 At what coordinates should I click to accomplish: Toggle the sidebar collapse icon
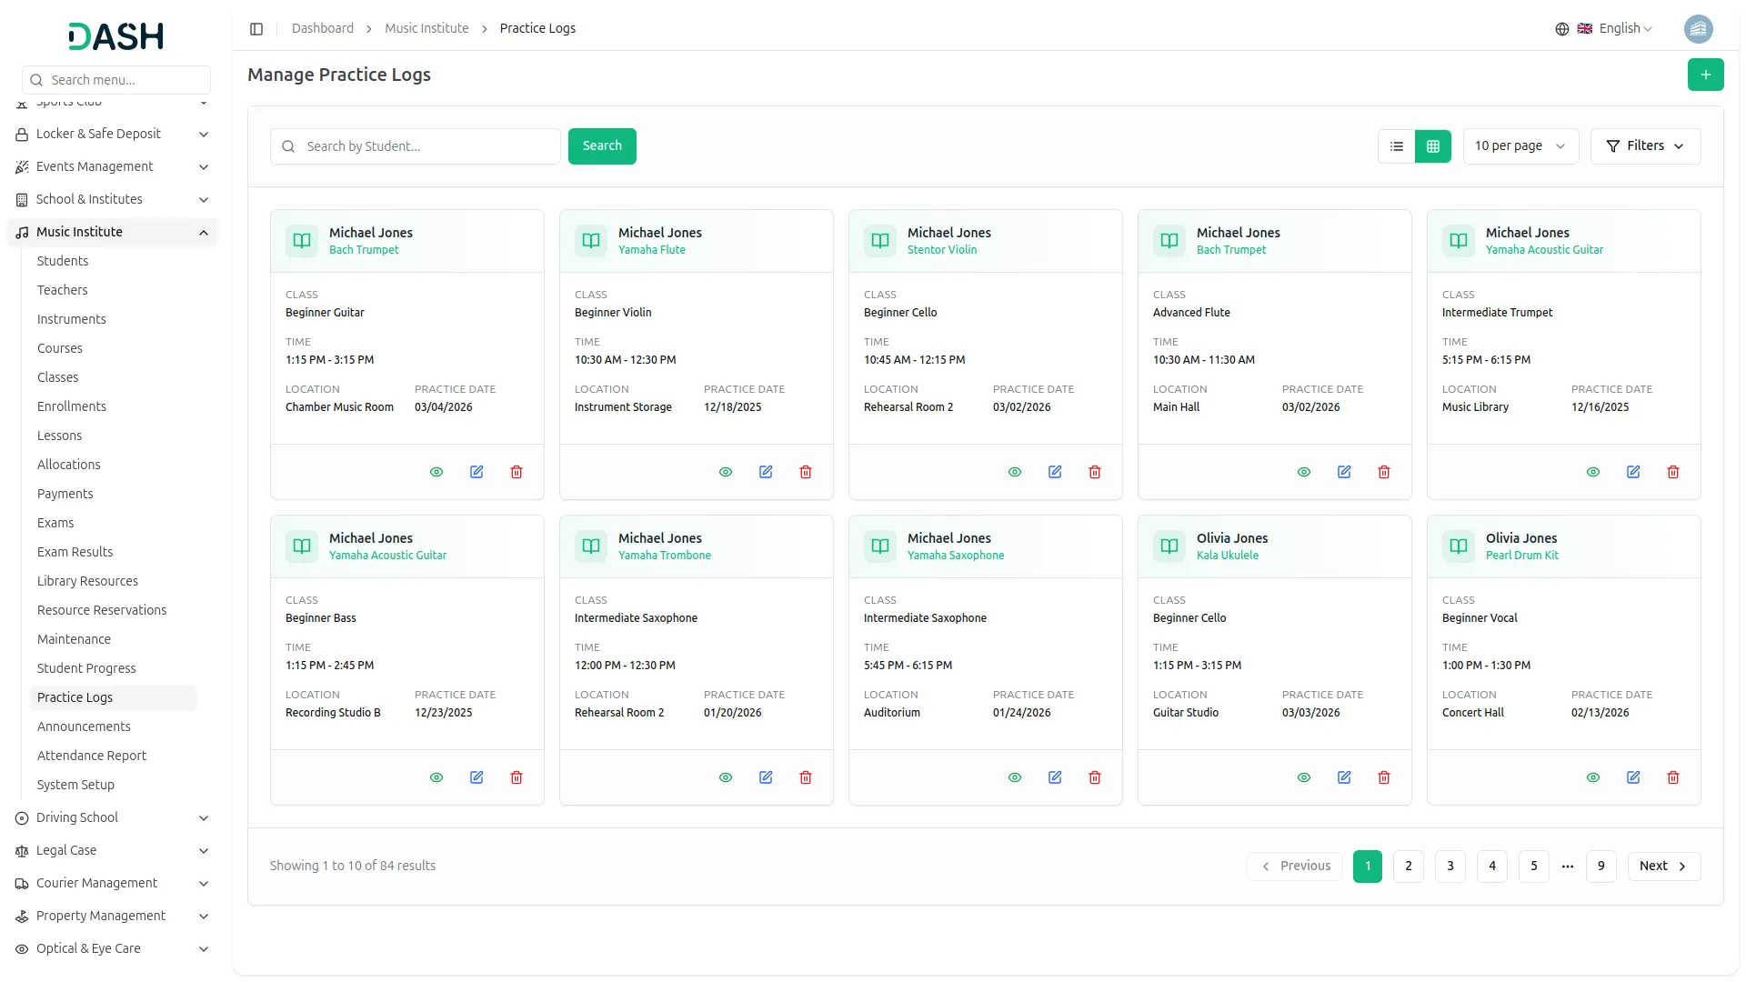(x=256, y=29)
